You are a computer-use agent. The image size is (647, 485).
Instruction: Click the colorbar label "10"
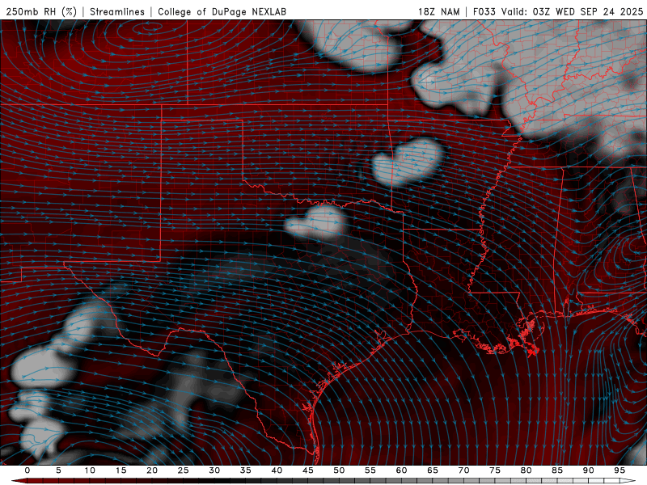(90, 470)
